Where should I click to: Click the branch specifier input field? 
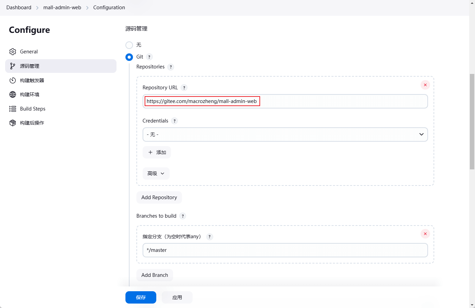(x=285, y=250)
